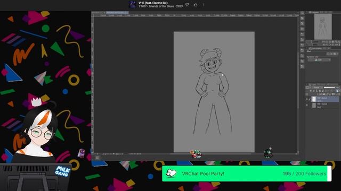Viewport: 341px width, 191px height.
Task: Click the thumbs-down icon for the song
Action: (187, 5)
